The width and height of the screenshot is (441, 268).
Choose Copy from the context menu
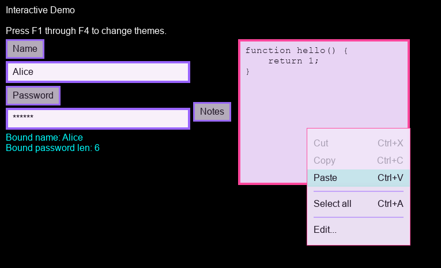point(325,160)
